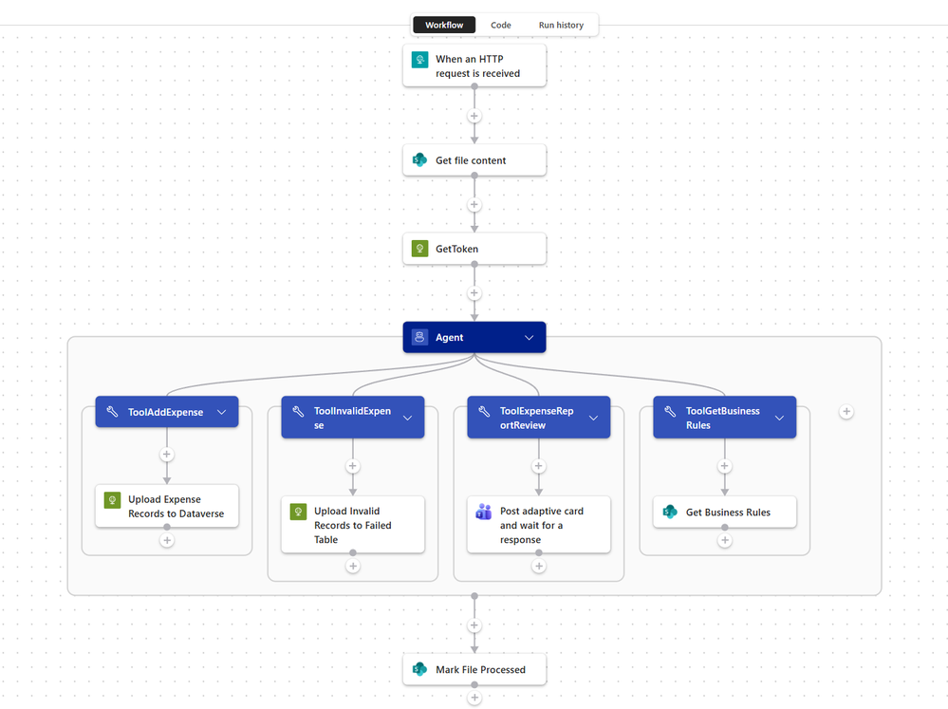Open the Code tab
Image resolution: width=948 pixels, height=709 pixels.
(x=501, y=25)
